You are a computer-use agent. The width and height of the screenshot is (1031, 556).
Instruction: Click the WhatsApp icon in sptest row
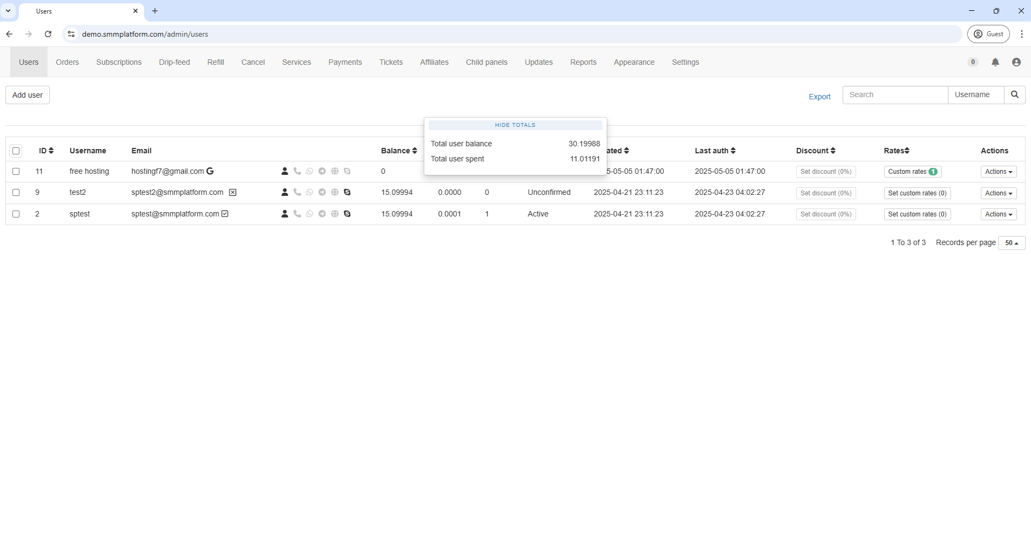pos(309,214)
